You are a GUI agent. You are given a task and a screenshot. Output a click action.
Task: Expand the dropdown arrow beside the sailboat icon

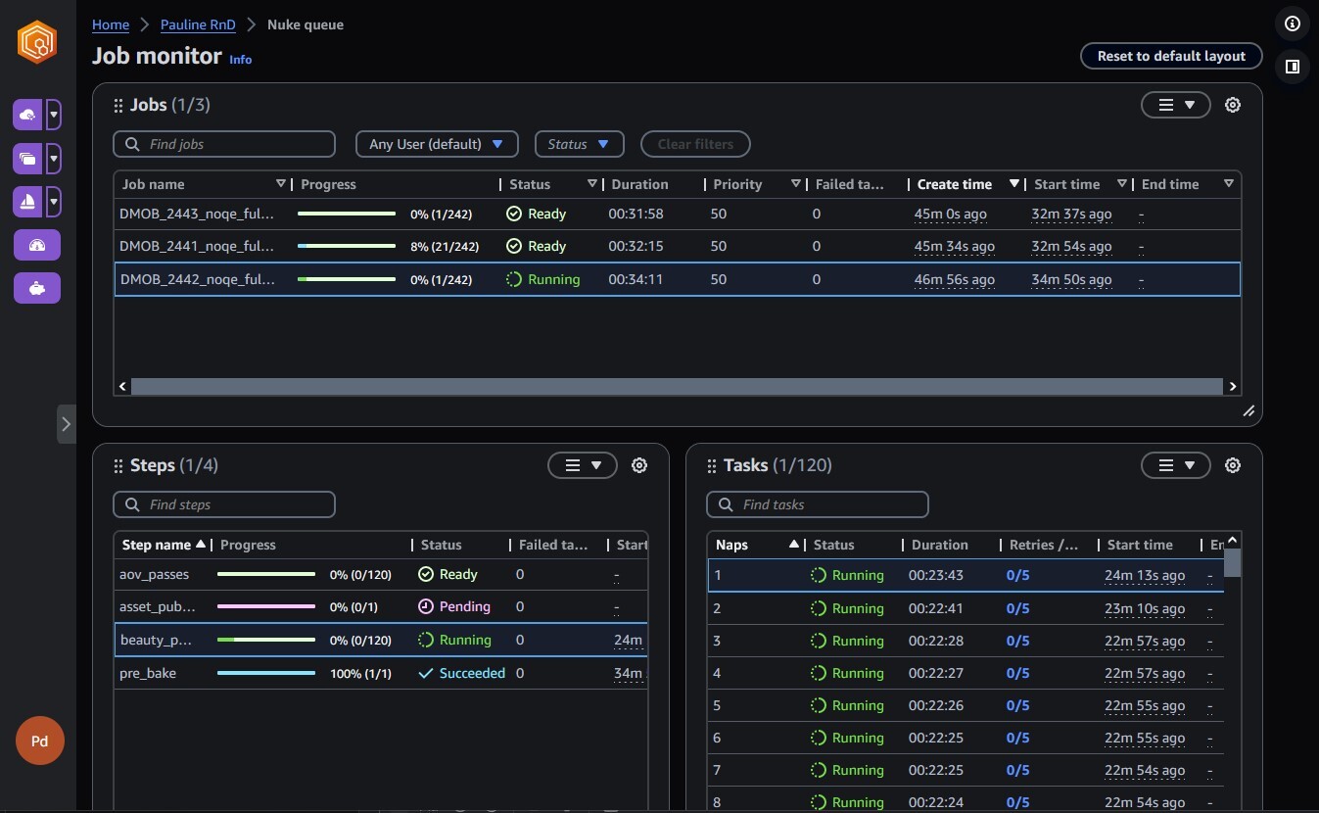[54, 202]
